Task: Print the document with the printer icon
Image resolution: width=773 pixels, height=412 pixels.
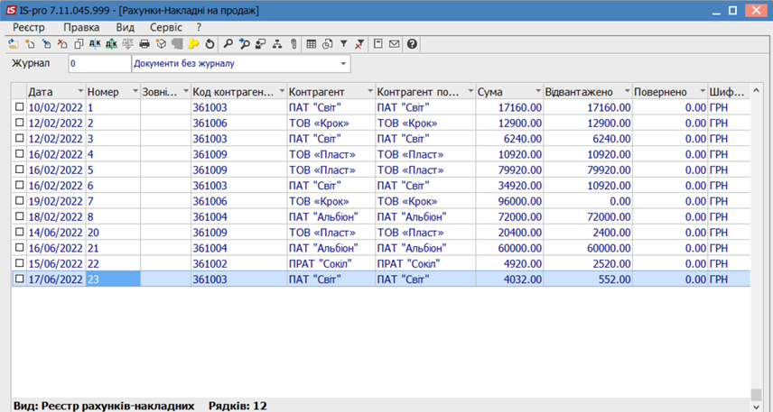Action: tap(144, 44)
